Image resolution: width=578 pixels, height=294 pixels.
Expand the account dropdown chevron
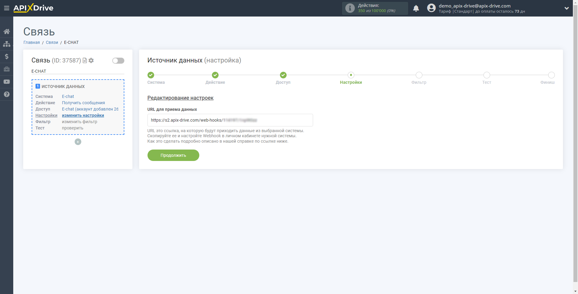pos(567,8)
